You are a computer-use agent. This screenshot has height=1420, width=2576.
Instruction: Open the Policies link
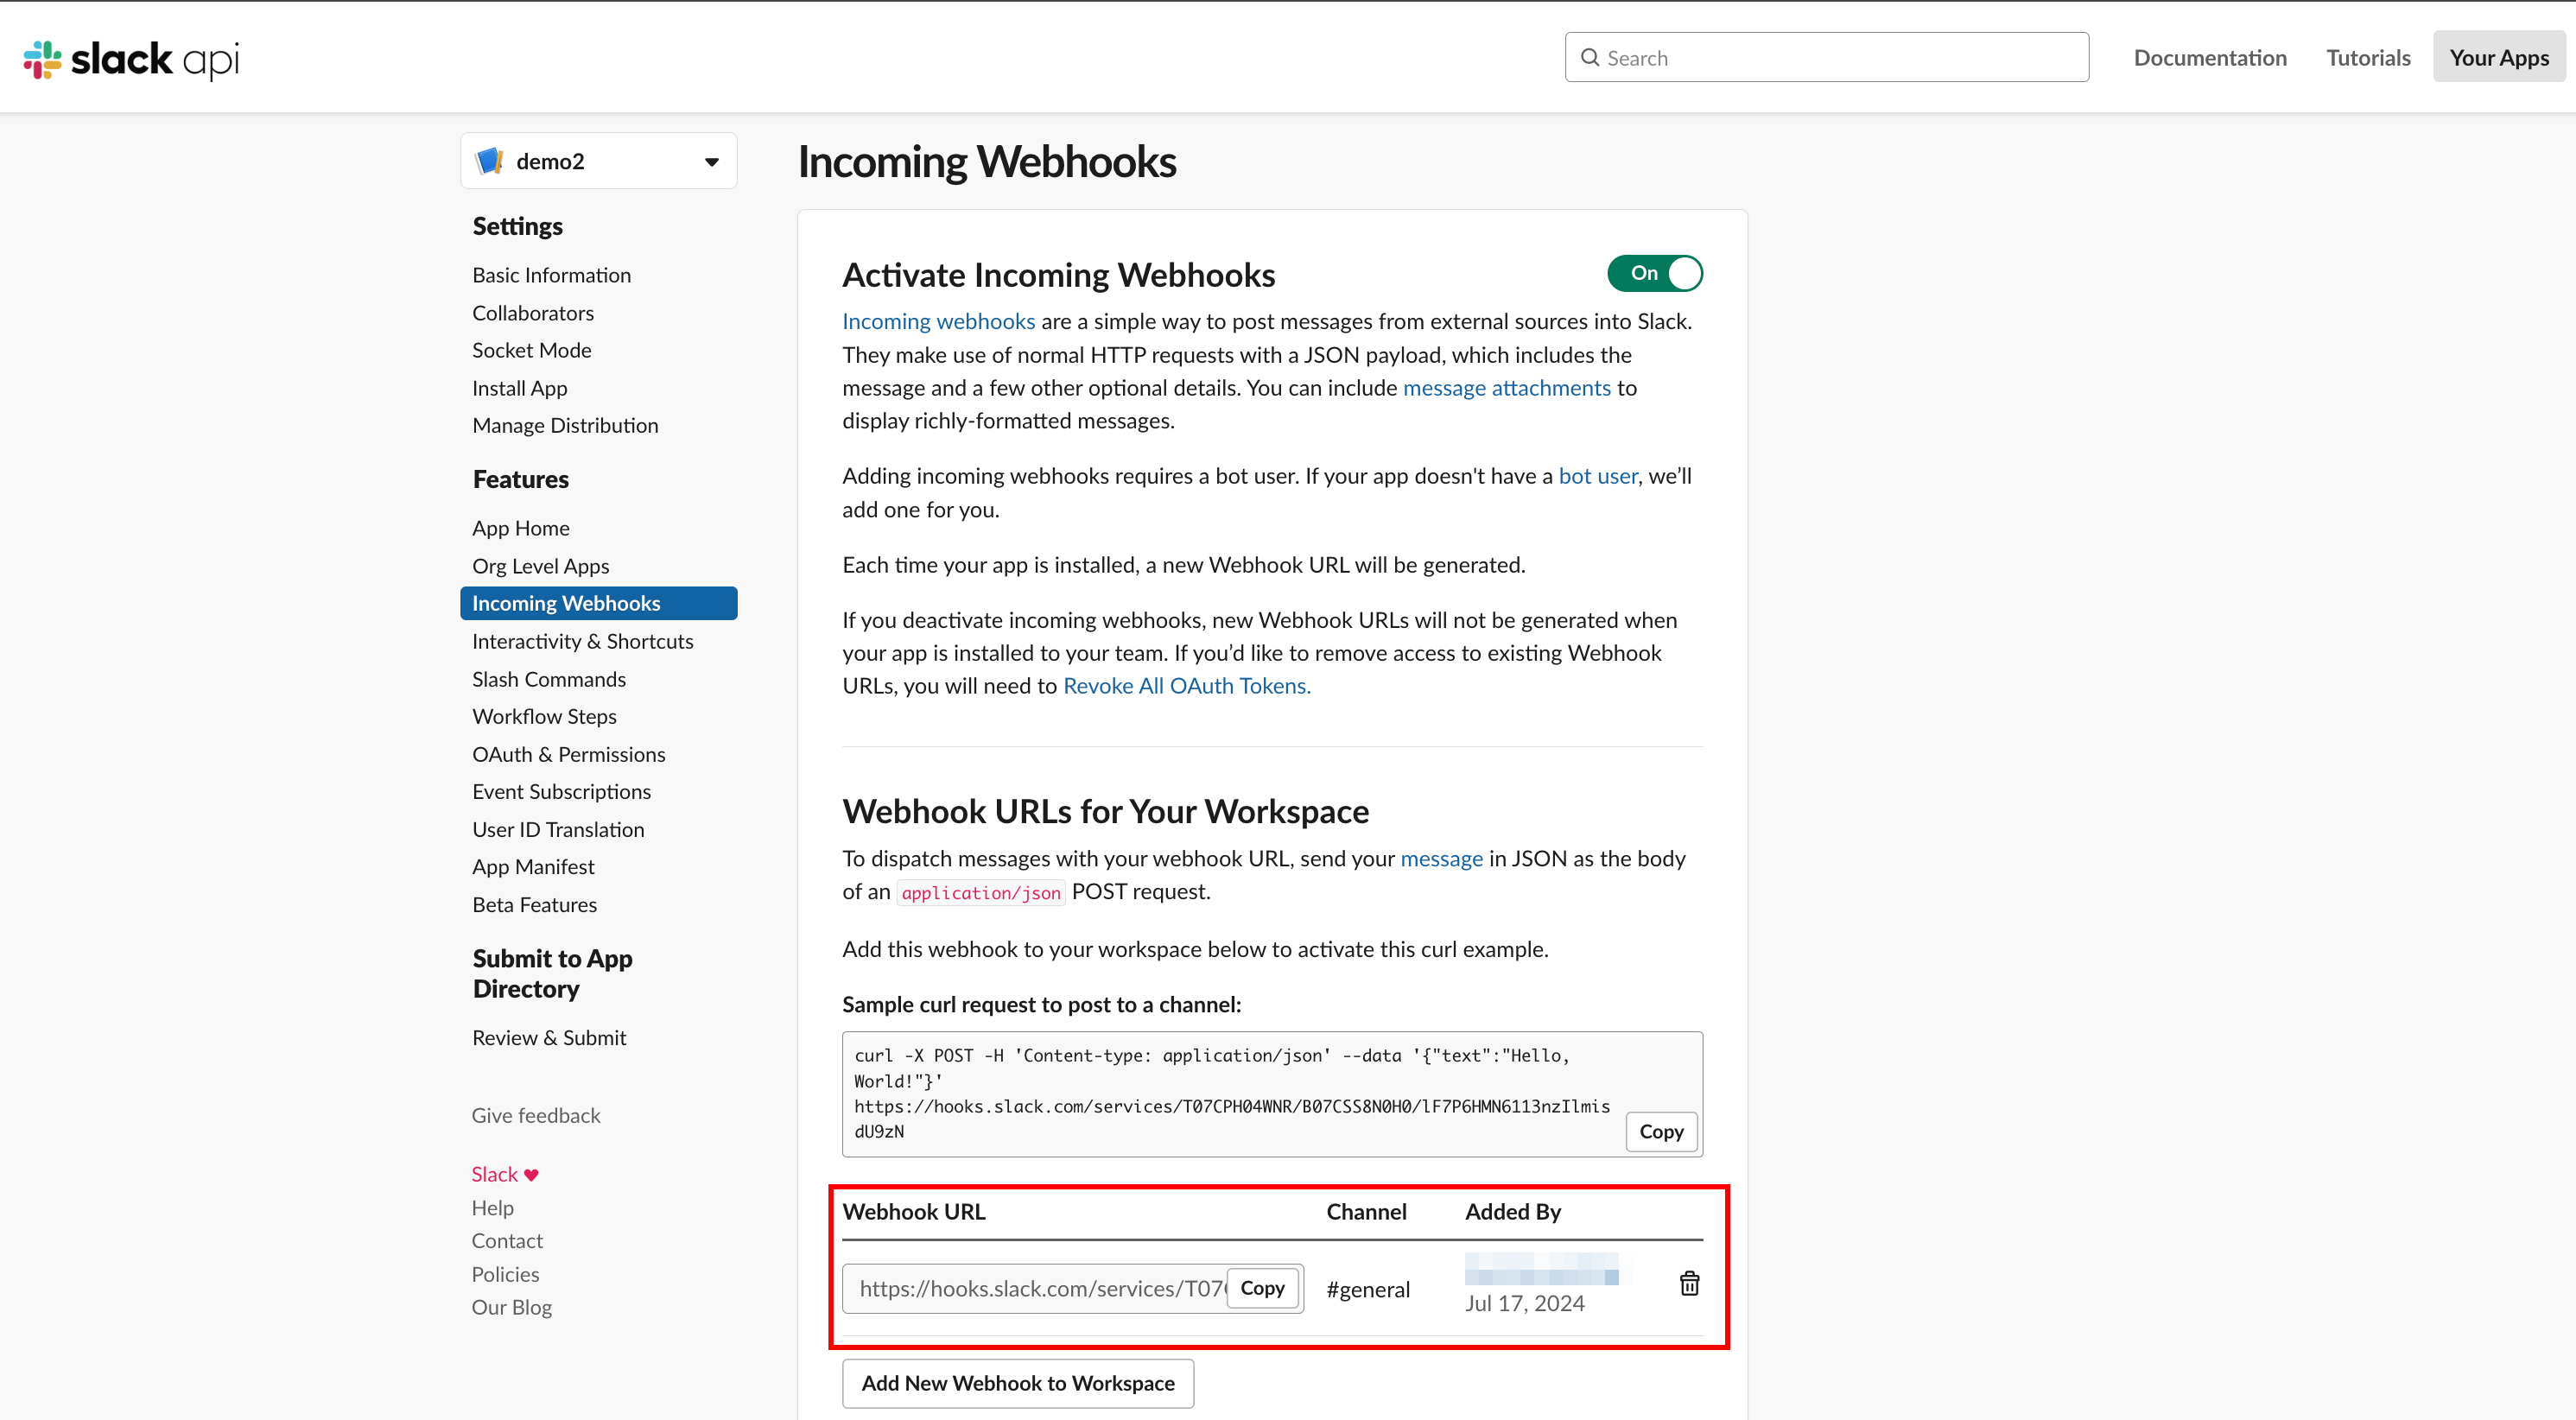click(x=505, y=1274)
